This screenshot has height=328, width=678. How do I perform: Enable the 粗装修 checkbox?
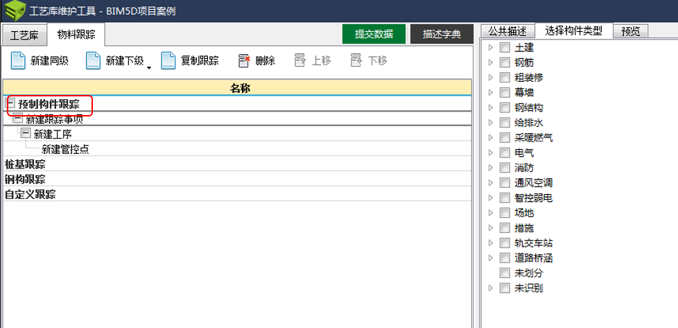point(505,78)
